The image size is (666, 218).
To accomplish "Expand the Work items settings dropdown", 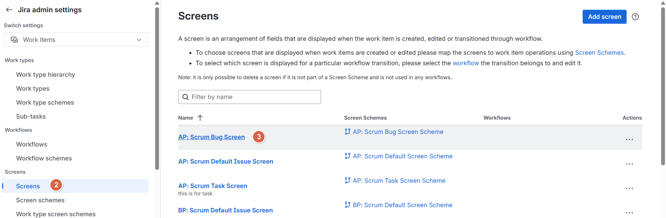I will pos(76,39).
